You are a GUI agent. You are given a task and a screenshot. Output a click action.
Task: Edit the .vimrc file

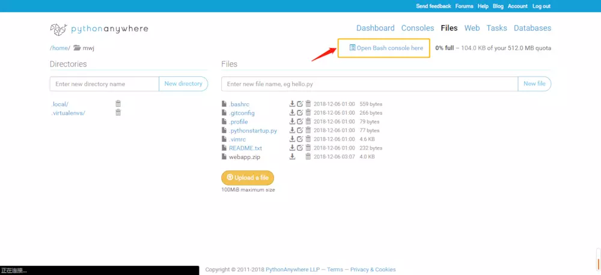click(300, 139)
